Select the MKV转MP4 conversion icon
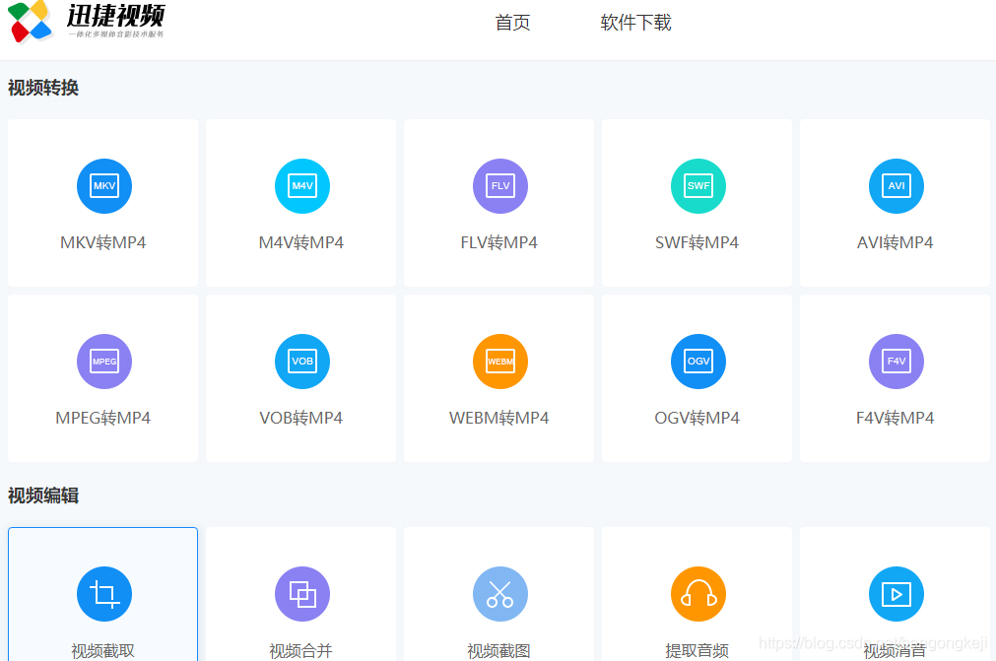Viewport: 996px width, 661px height. click(103, 186)
